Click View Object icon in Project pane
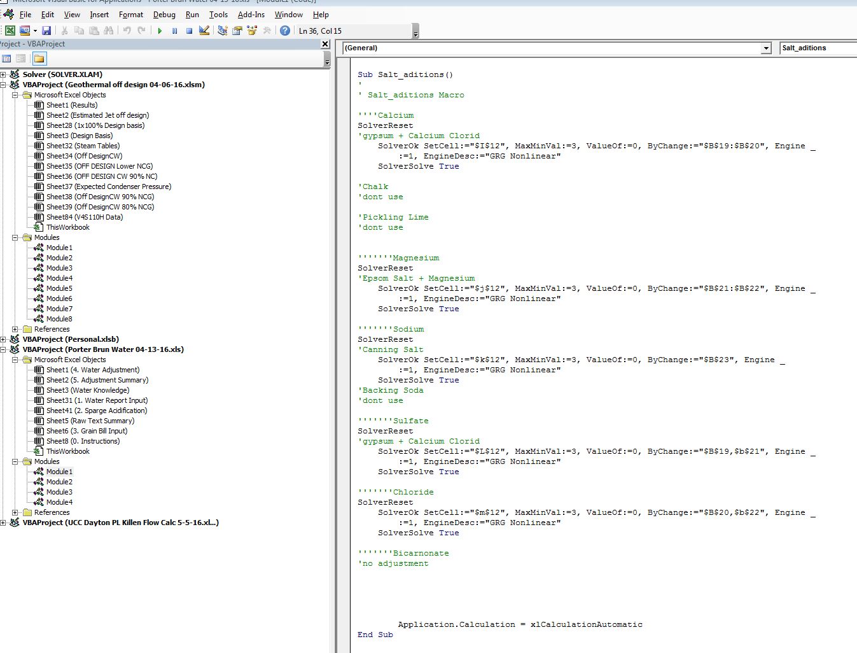Screen dimensions: 857x653 tap(21, 59)
